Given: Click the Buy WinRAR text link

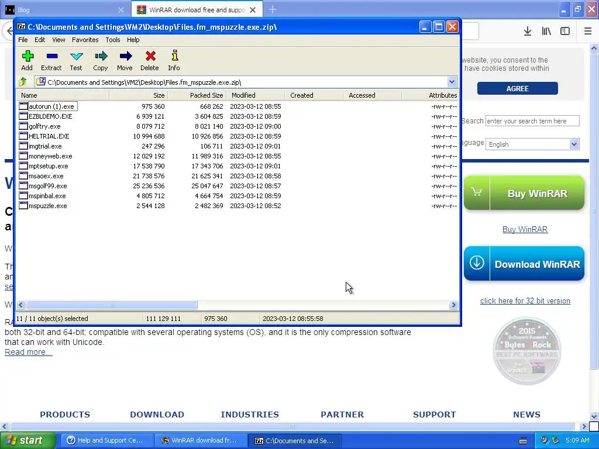Looking at the screenshot, I should point(525,229).
